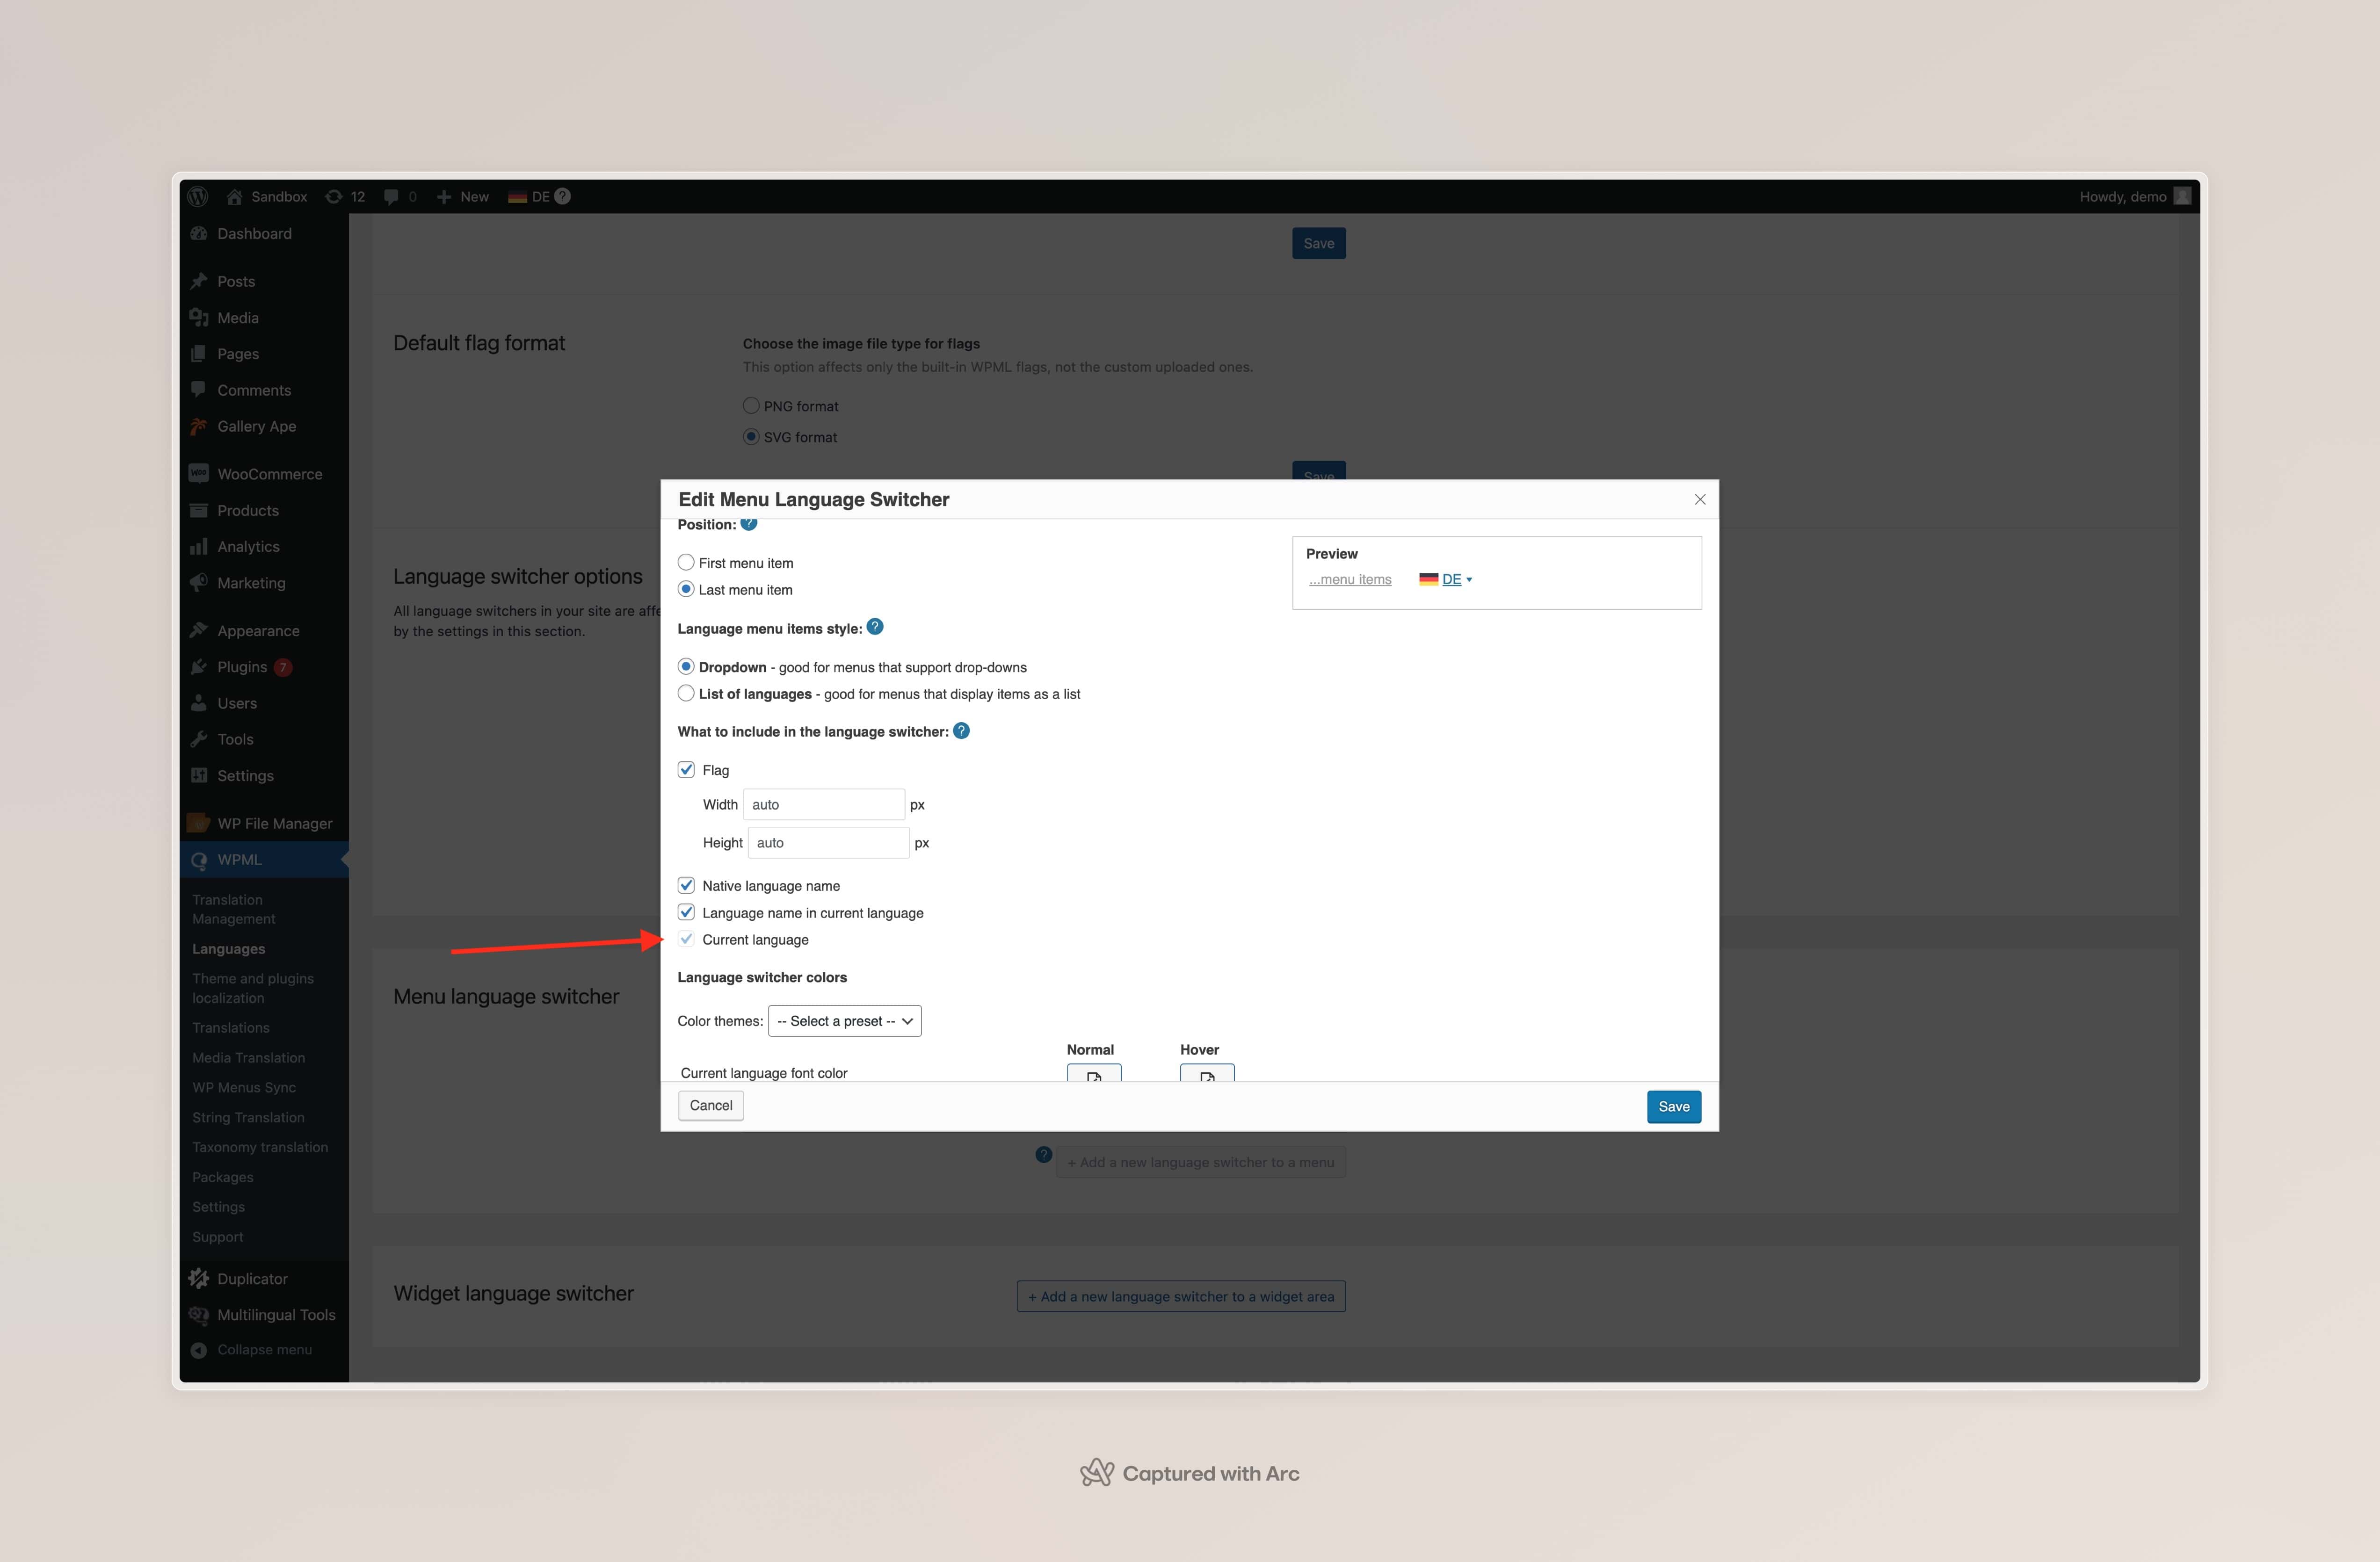Toggle Native language name checkbox

point(686,885)
